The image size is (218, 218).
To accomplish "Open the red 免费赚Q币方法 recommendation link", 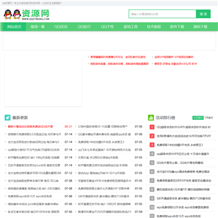I will click(x=118, y=57).
